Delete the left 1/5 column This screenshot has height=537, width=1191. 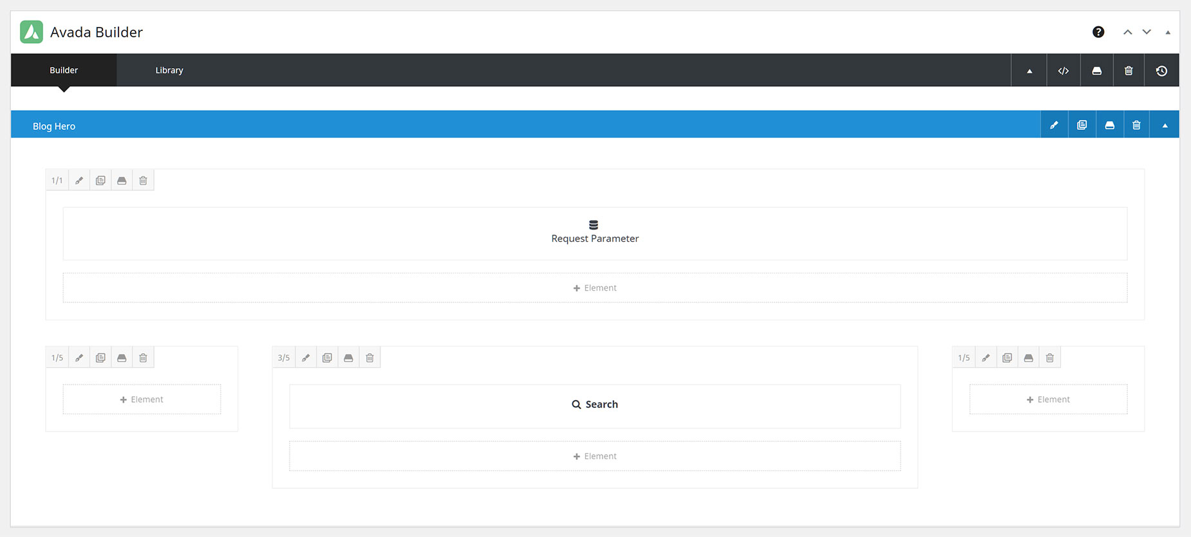point(143,358)
